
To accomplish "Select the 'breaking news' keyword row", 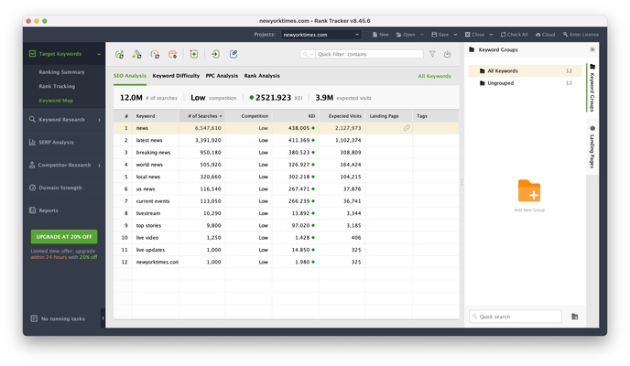I will tap(286, 153).
